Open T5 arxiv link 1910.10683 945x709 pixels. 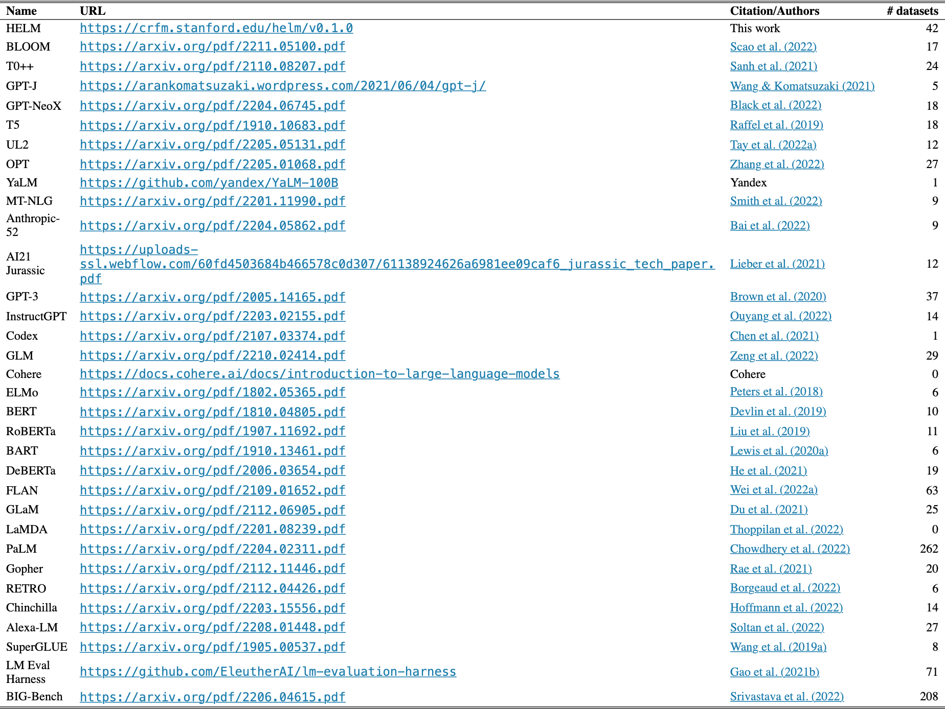coord(213,125)
